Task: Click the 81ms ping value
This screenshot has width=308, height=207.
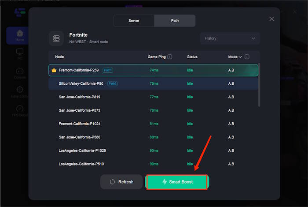Action: pyautogui.click(x=154, y=124)
